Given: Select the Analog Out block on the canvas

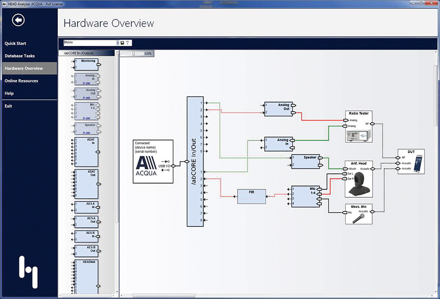Looking at the screenshot, I should coord(279,109).
